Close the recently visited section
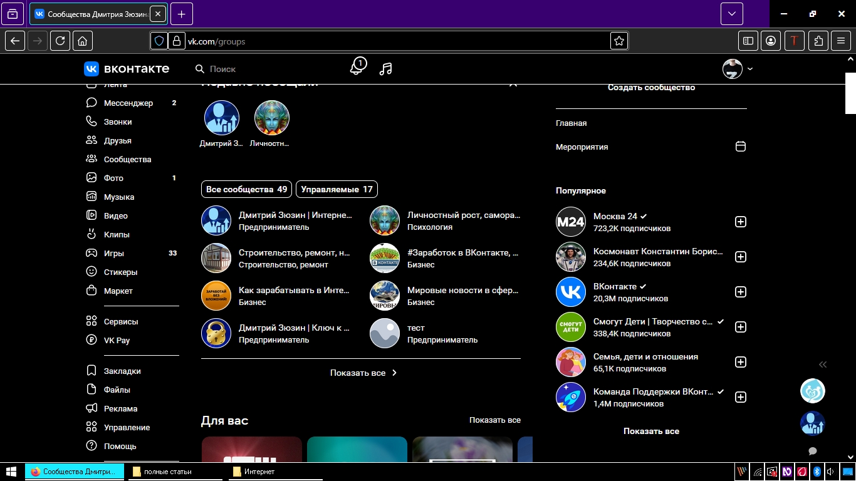856x481 pixels. coord(513,84)
